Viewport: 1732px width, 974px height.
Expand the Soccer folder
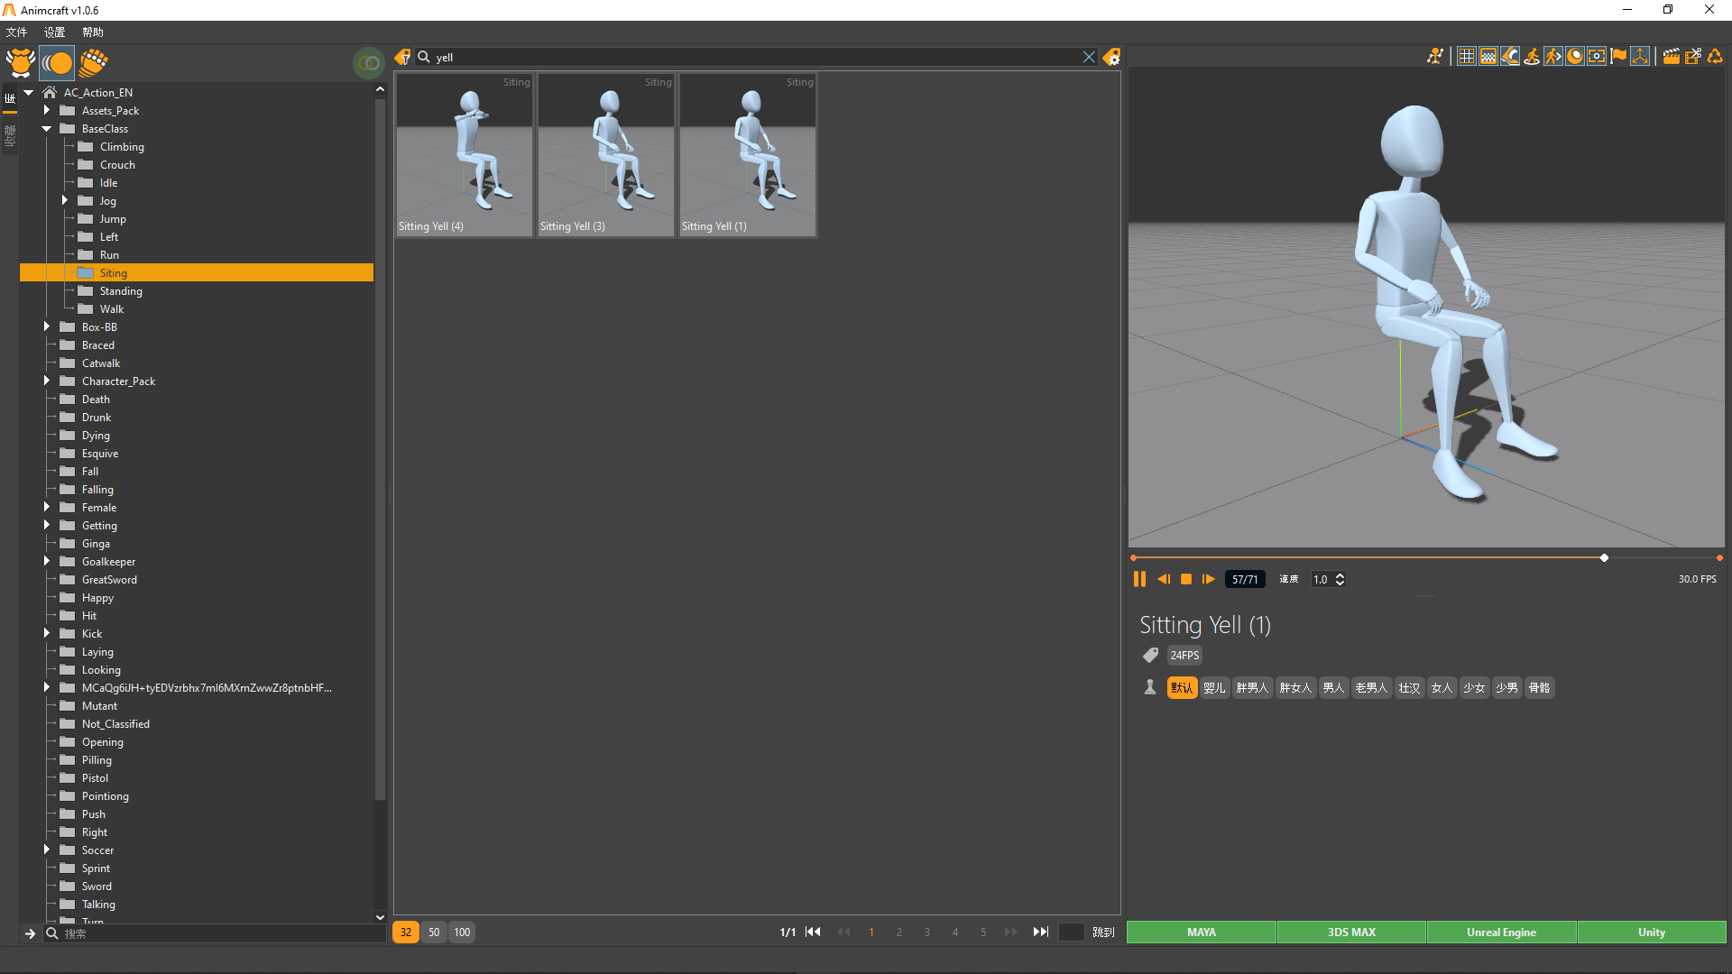coord(47,850)
